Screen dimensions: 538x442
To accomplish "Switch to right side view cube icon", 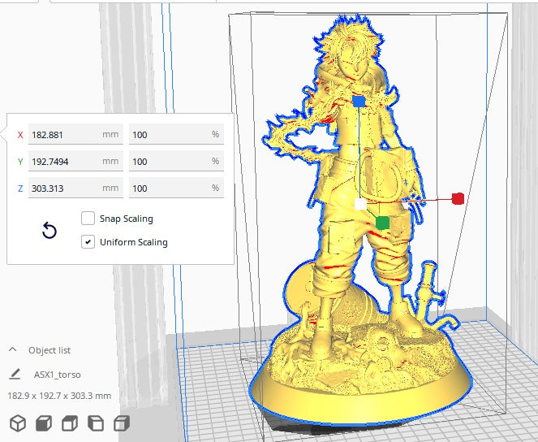I will coord(122,423).
